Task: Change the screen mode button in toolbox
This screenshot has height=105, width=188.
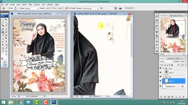Action: (x=5, y=65)
